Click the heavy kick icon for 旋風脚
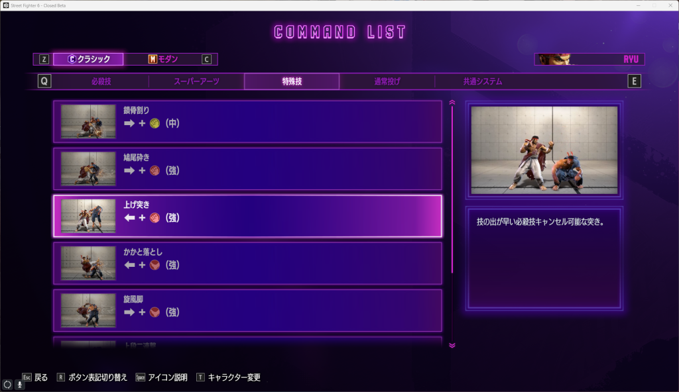 pyautogui.click(x=154, y=312)
